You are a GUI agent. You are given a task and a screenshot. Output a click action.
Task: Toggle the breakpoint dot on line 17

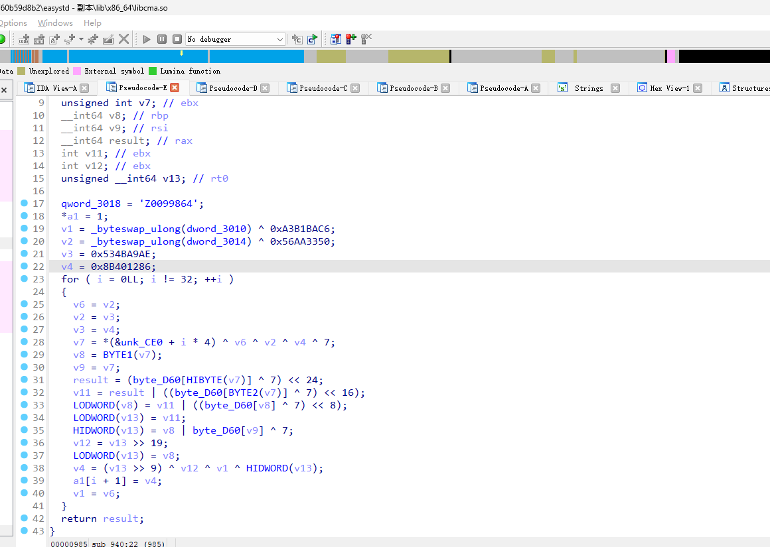coord(25,204)
